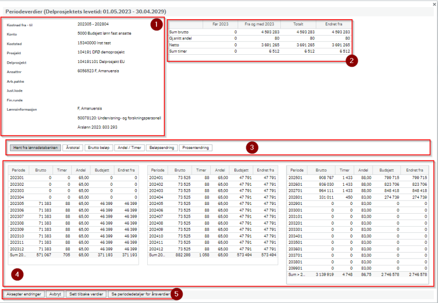Image resolution: width=438 pixels, height=303 pixels.
Task: Click Aksepter endringer at the bottom
Action: tap(24, 294)
